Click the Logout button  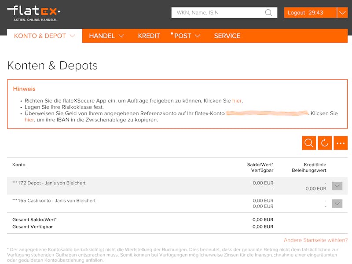(x=310, y=13)
